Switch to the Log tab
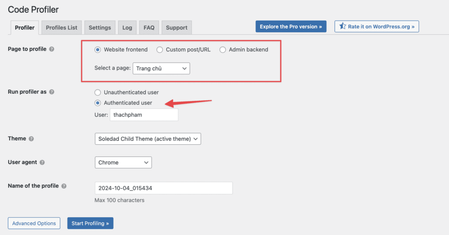Image resolution: width=449 pixels, height=235 pixels. coord(127,28)
